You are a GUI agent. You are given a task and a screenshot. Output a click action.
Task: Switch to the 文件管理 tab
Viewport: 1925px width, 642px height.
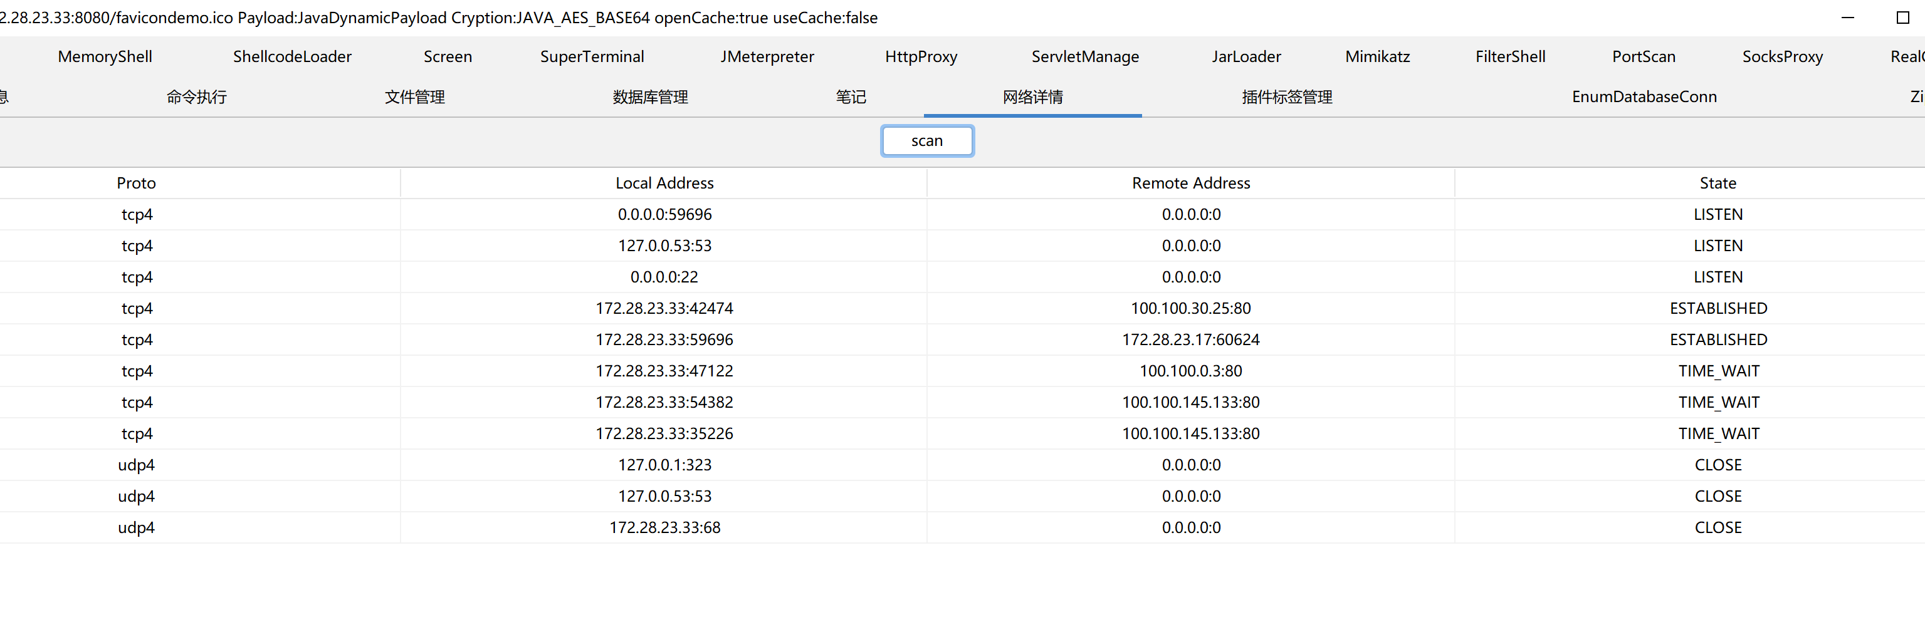(x=415, y=97)
